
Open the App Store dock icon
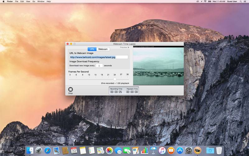tap(180, 150)
